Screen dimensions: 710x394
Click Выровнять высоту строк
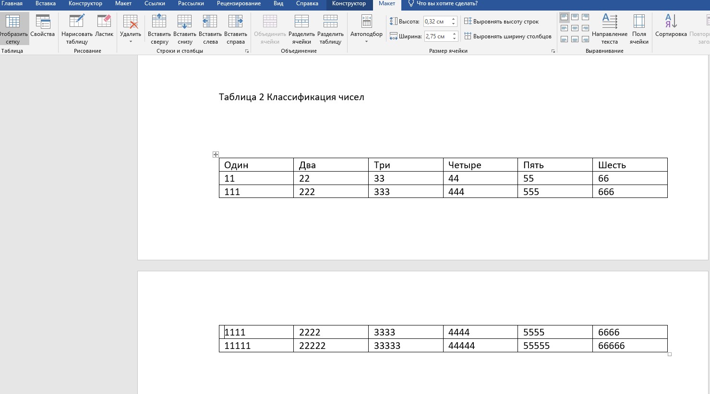tap(501, 22)
